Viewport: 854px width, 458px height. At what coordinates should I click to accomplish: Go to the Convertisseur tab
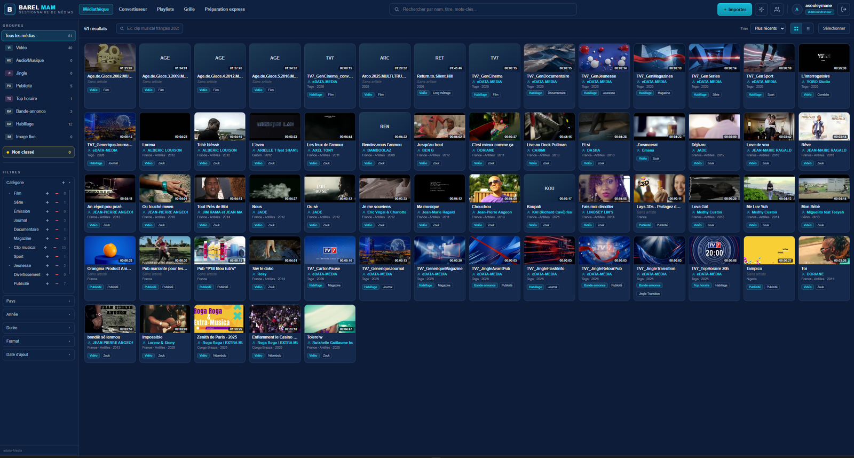click(x=133, y=9)
